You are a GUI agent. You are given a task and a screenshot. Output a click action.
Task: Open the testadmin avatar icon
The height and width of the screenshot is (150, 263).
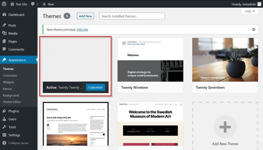[x=259, y=4]
